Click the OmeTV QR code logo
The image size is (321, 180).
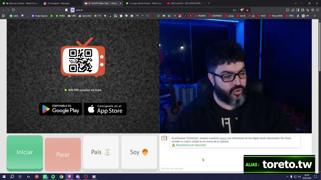coord(83,57)
